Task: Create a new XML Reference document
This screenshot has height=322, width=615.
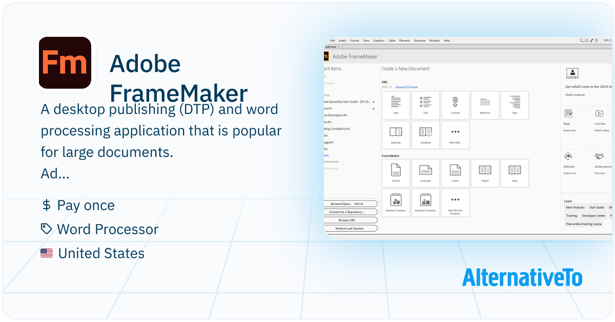Action: pyautogui.click(x=485, y=106)
